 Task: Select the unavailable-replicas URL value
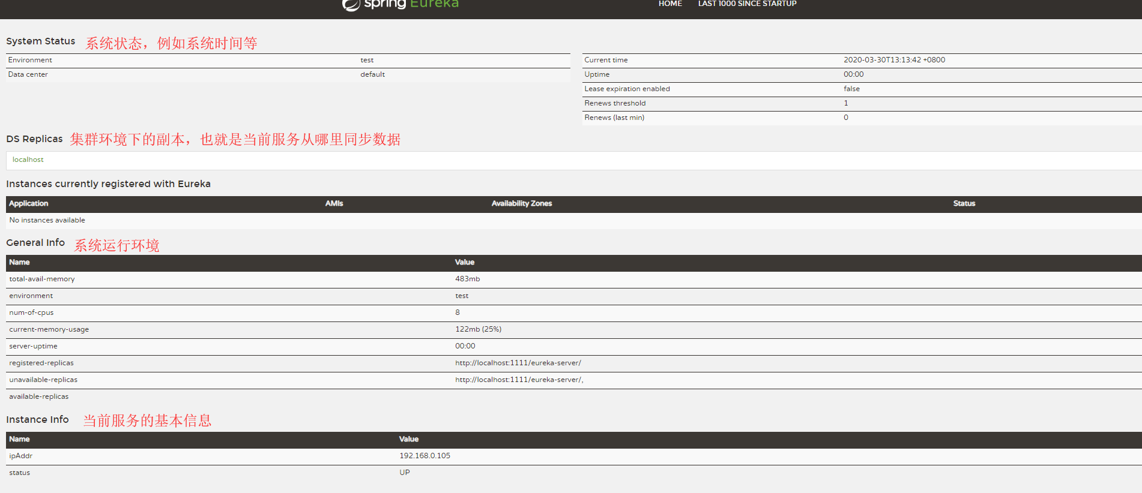point(519,380)
